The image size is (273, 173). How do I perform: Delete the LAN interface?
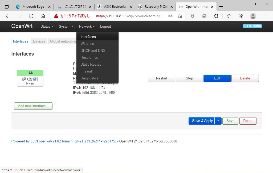pyautogui.click(x=245, y=78)
